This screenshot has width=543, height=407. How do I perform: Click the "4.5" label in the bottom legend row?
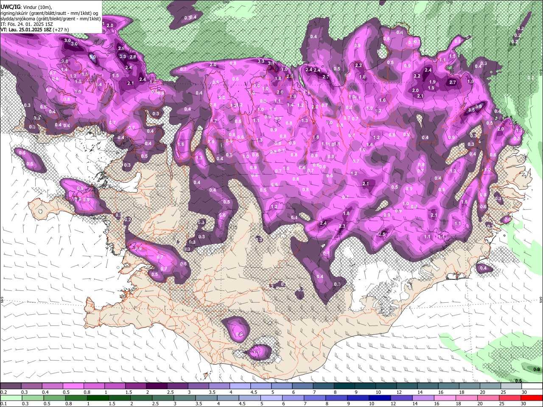coord(242,404)
